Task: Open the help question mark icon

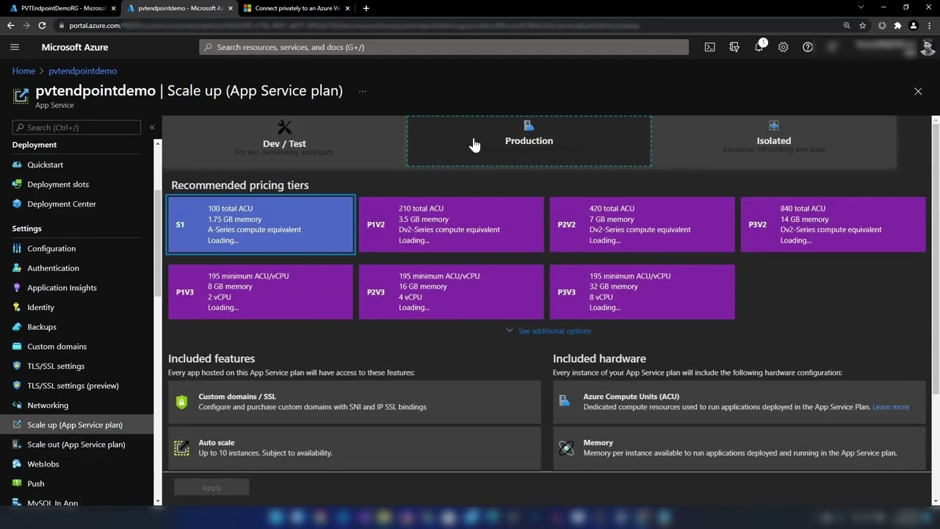Action: click(x=808, y=47)
